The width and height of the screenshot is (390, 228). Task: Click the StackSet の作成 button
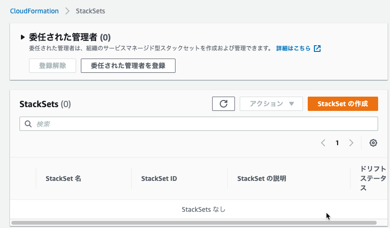click(343, 104)
